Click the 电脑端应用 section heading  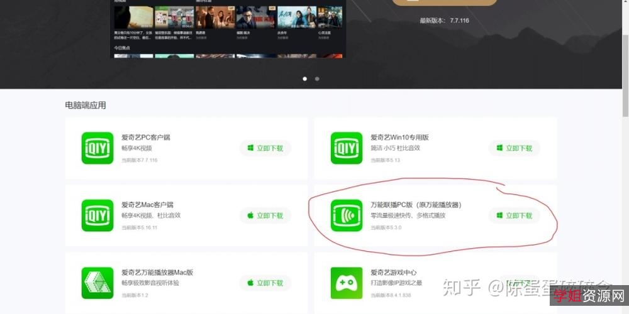pos(86,106)
